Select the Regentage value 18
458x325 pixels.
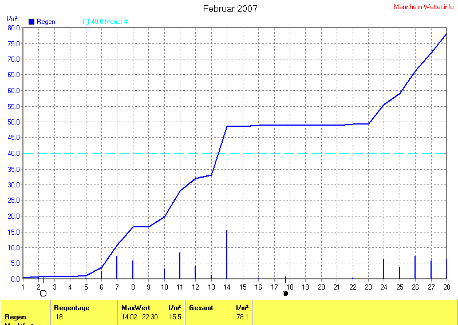click(x=59, y=316)
